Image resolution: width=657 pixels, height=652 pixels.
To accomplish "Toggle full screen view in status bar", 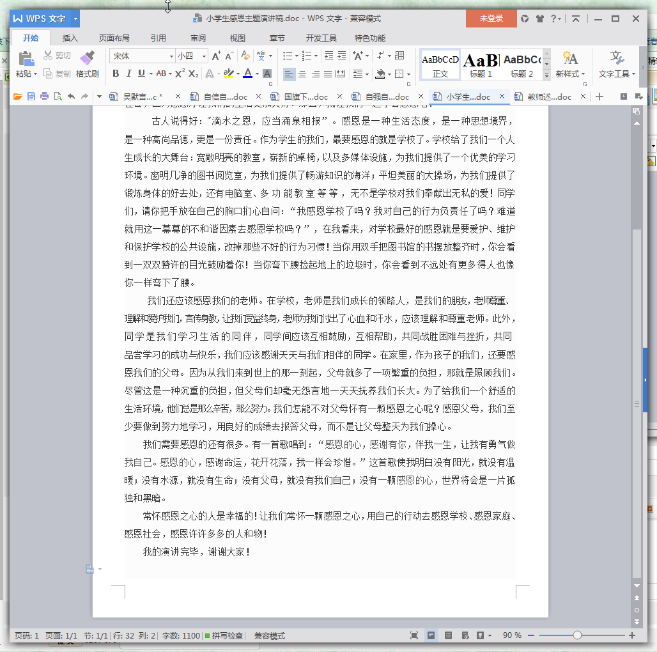I will pos(414,636).
